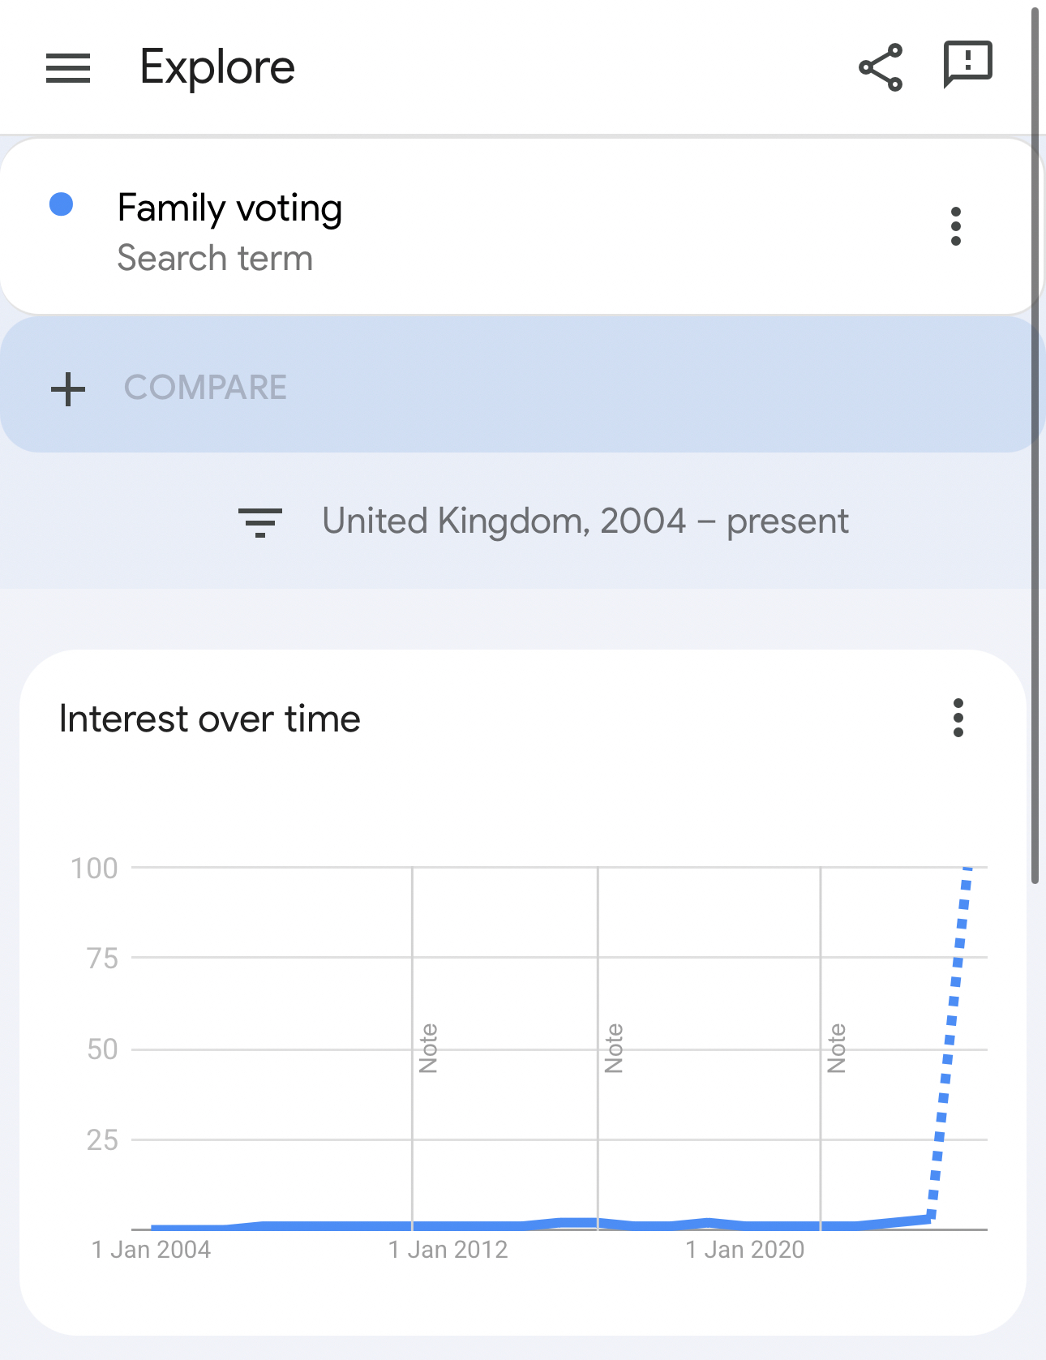Edit the Family voting search term

tap(229, 208)
